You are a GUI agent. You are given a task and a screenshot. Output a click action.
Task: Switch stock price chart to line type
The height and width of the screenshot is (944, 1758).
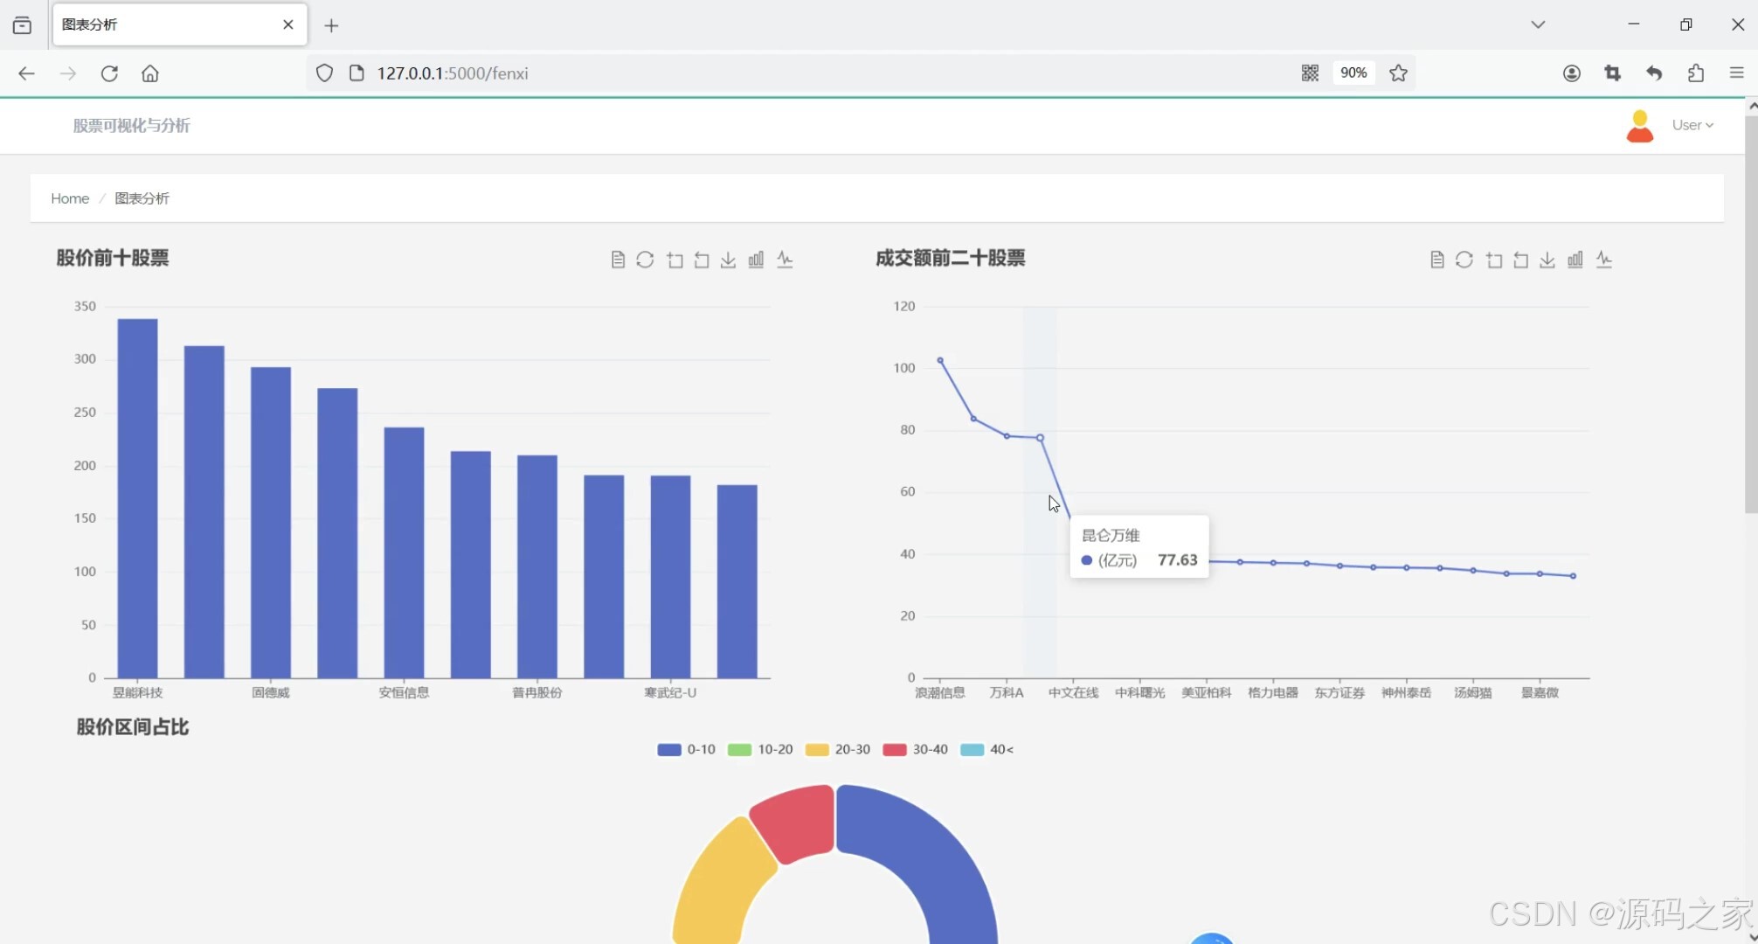[785, 260]
